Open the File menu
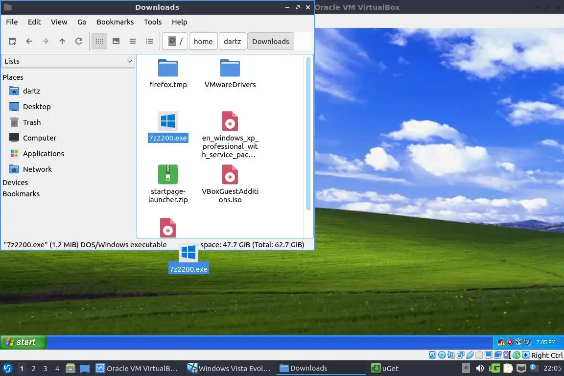This screenshot has height=376, width=564. pyautogui.click(x=12, y=22)
